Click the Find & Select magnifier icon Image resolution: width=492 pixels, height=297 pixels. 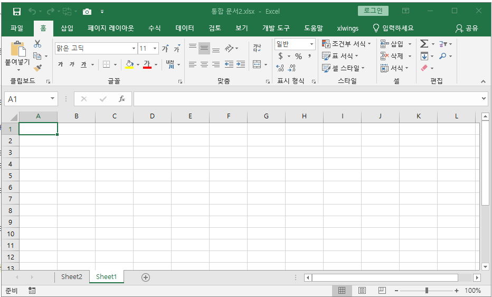pyautogui.click(x=443, y=56)
